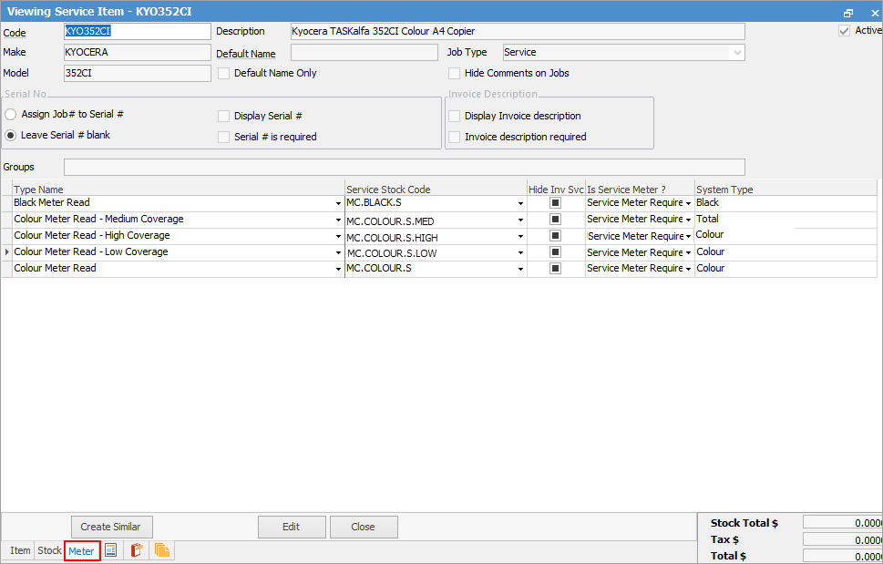The height and width of the screenshot is (564, 883).
Task: Select the 'Black' system type cell
Action: point(785,203)
